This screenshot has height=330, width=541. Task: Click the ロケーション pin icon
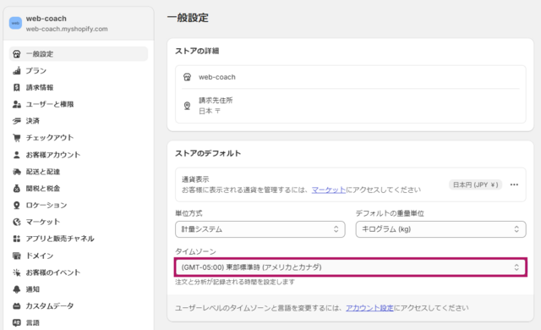[17, 205]
